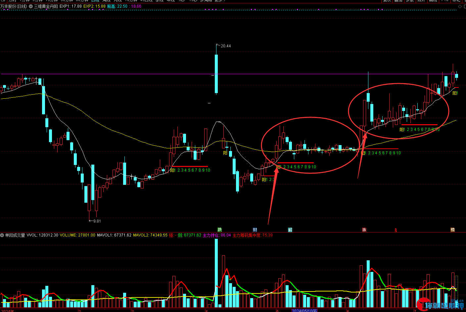Select the 2024/05/10 date marker on time axis
The image size is (466, 312).
(304, 310)
